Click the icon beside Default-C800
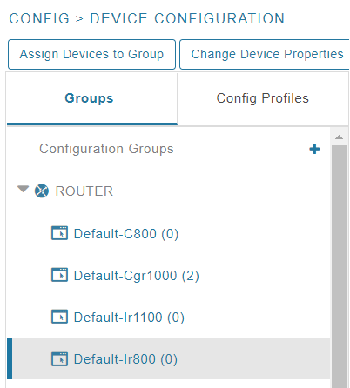Image resolution: width=350 pixels, height=388 pixels. [x=59, y=233]
